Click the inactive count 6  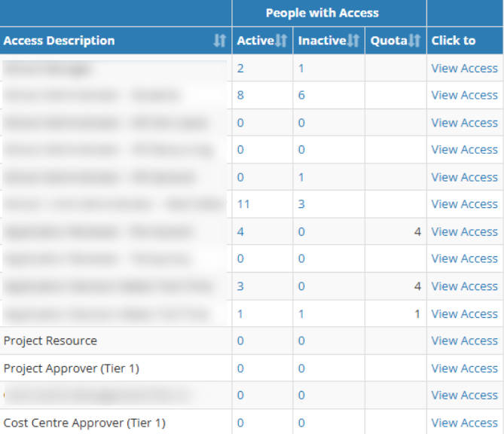coord(301,95)
